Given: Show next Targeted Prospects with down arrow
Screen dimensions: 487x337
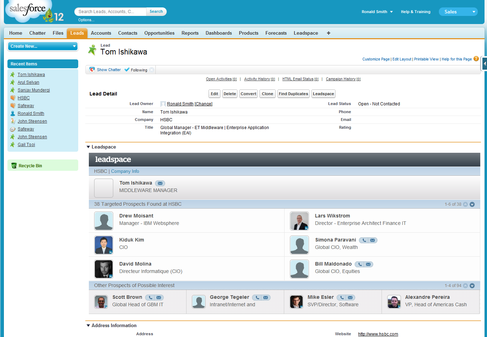Looking at the screenshot, I should tap(472, 204).
